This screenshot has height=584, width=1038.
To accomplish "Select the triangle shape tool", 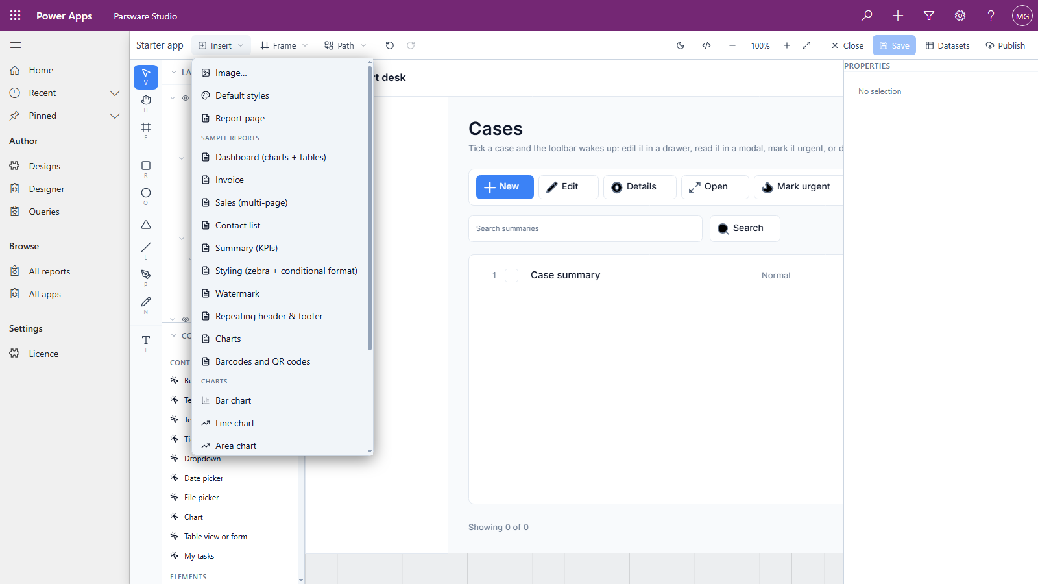I will point(146,225).
